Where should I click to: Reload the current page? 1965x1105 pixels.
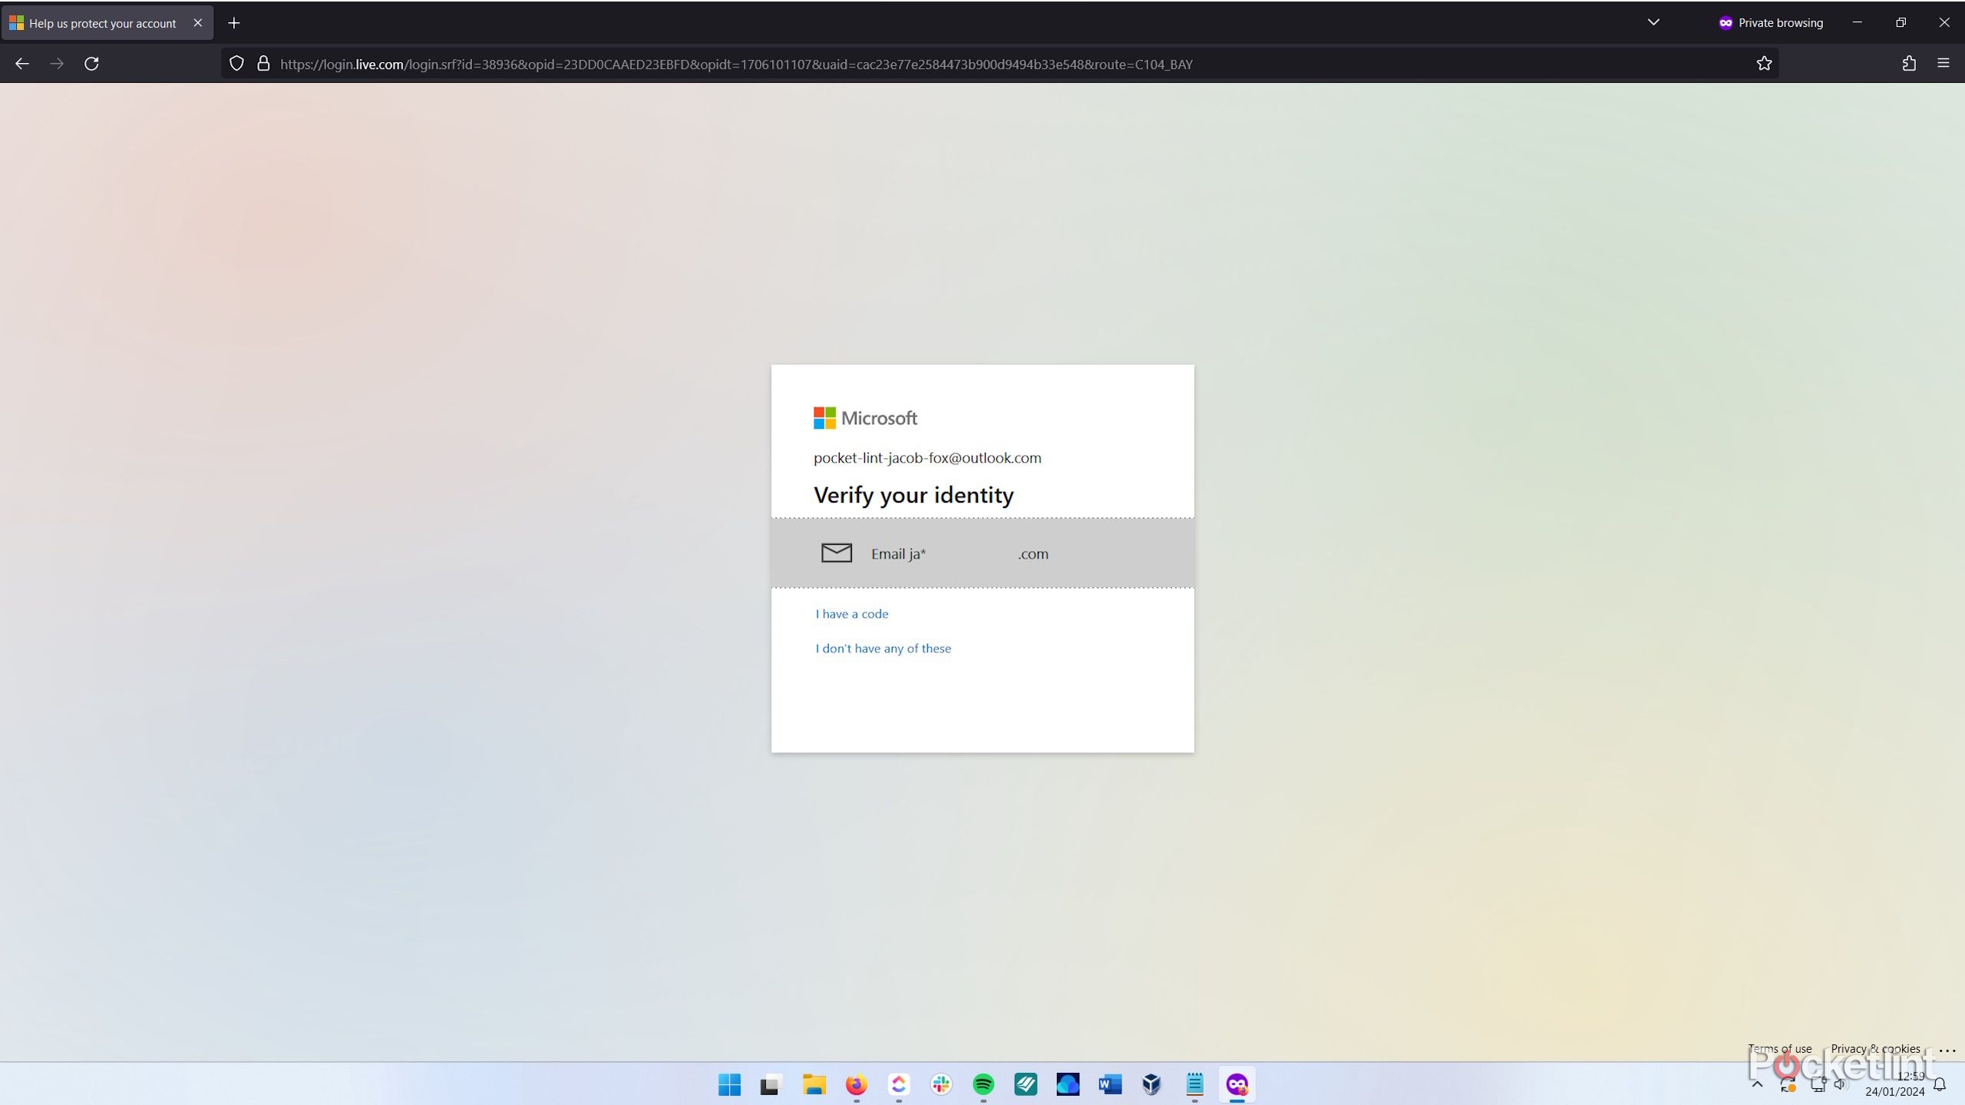(x=91, y=64)
